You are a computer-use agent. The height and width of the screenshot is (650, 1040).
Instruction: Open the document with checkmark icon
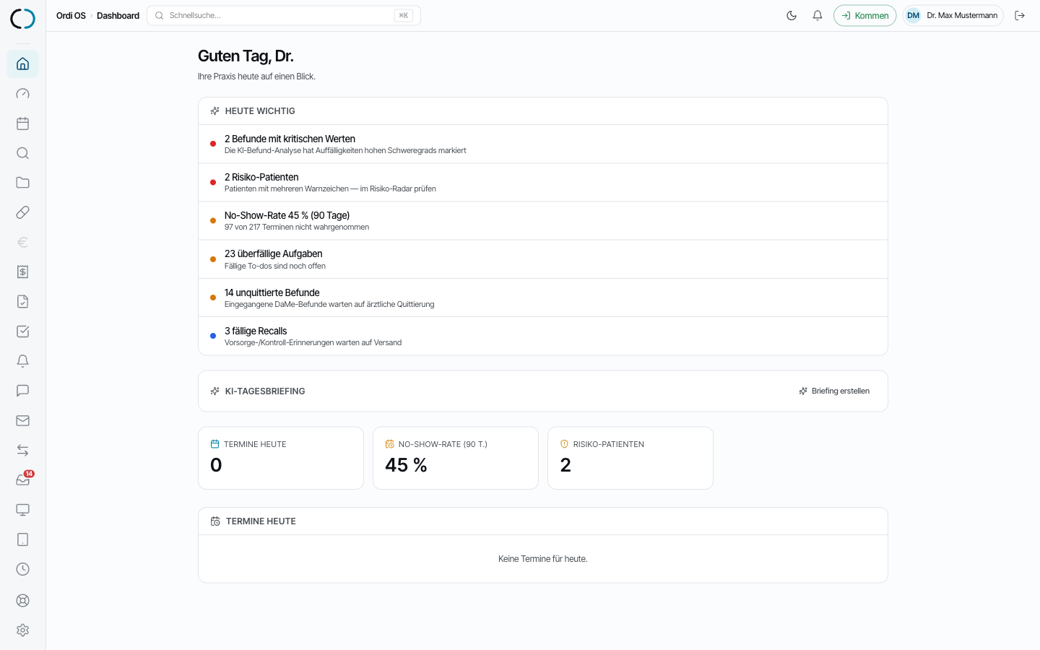point(22,302)
